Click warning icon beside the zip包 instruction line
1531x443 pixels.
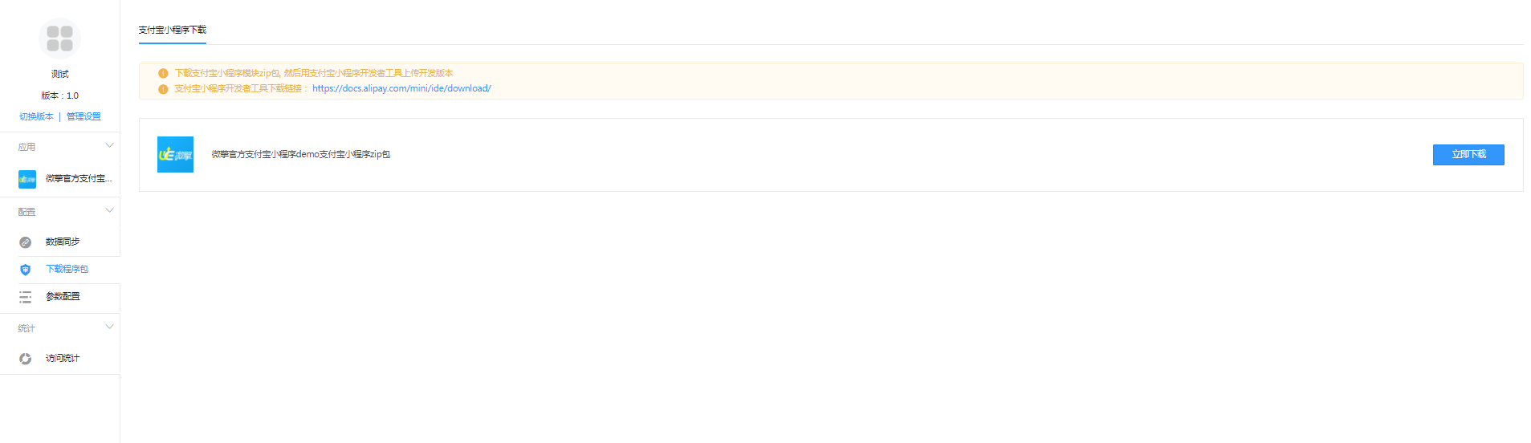pos(163,73)
